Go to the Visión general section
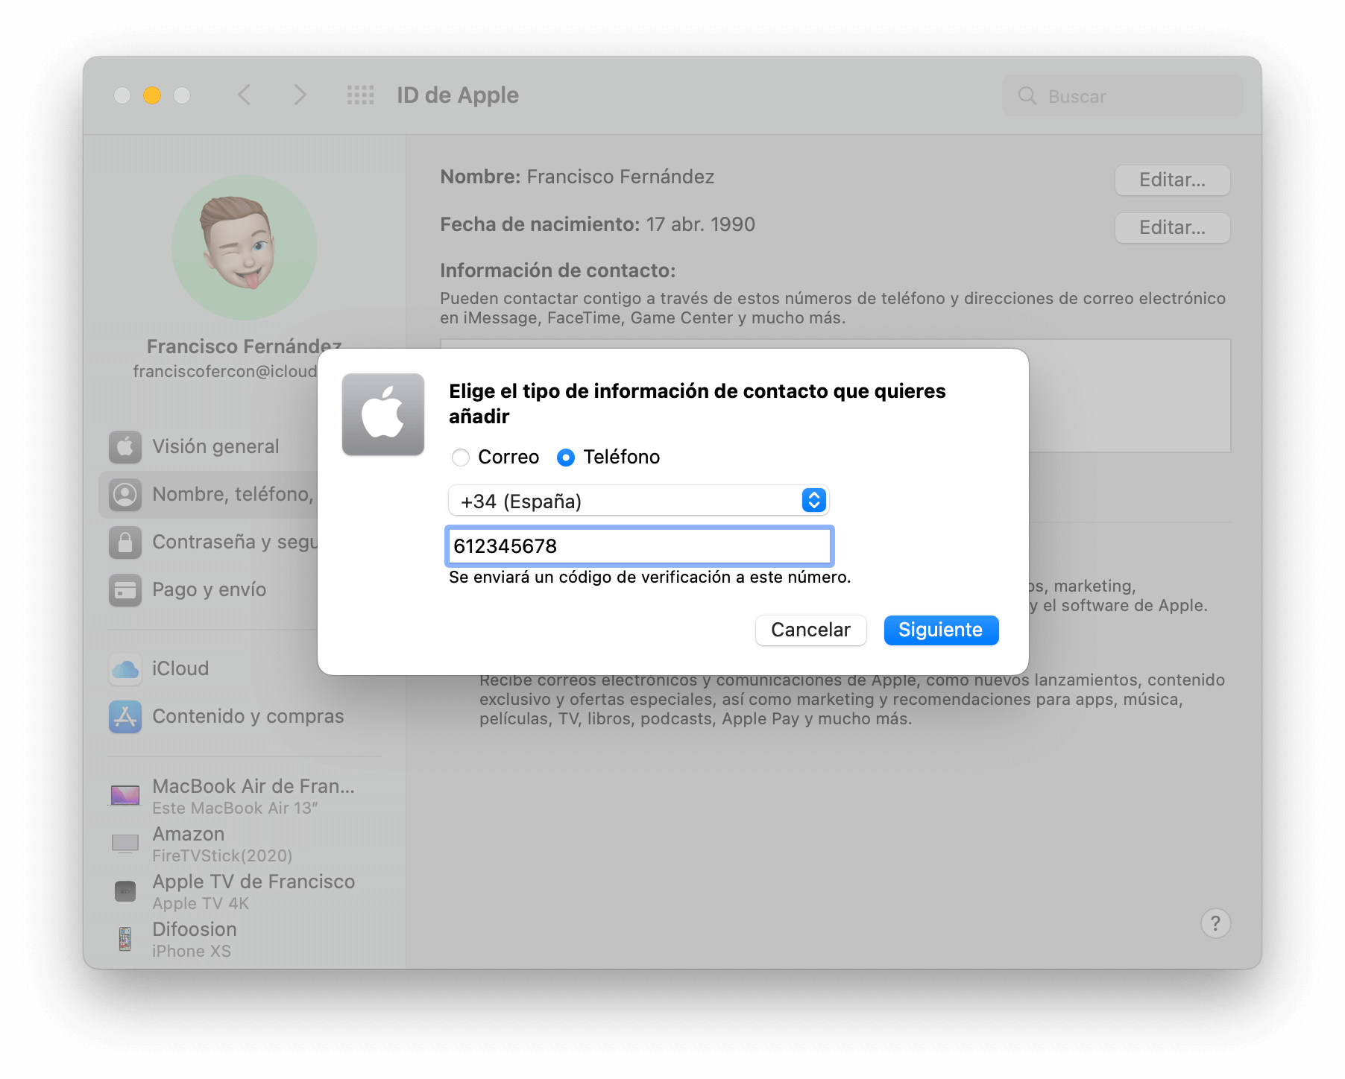Image resolution: width=1345 pixels, height=1079 pixels. click(214, 446)
